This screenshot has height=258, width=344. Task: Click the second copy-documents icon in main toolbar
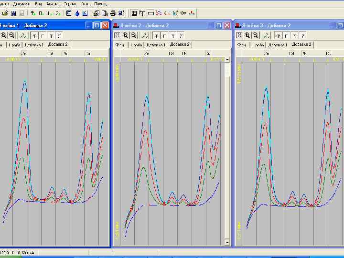(105, 13)
